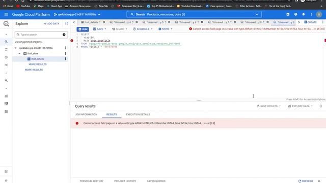
Task: Open the Administration wrench sidebar icon
Action: click(6, 80)
